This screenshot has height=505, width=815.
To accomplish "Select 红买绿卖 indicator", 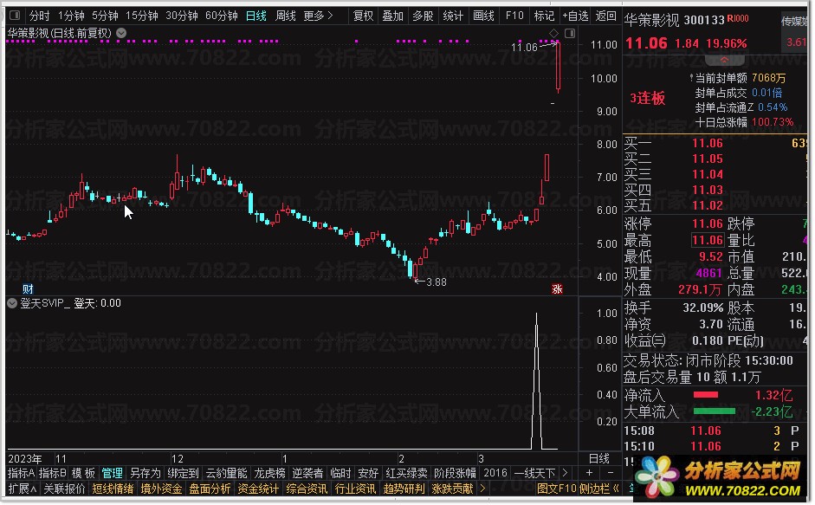I will pyautogui.click(x=406, y=473).
